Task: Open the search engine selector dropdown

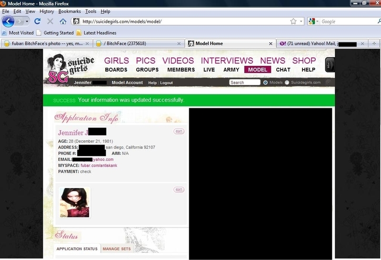Action: coord(314,21)
